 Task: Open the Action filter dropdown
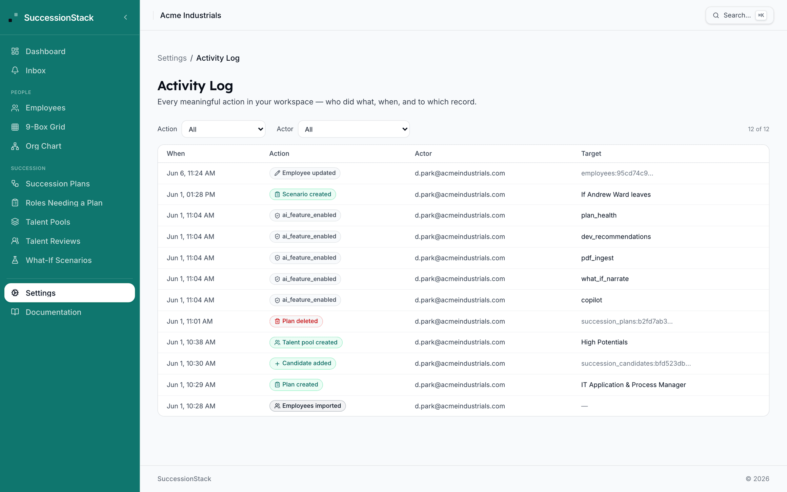pyautogui.click(x=223, y=129)
